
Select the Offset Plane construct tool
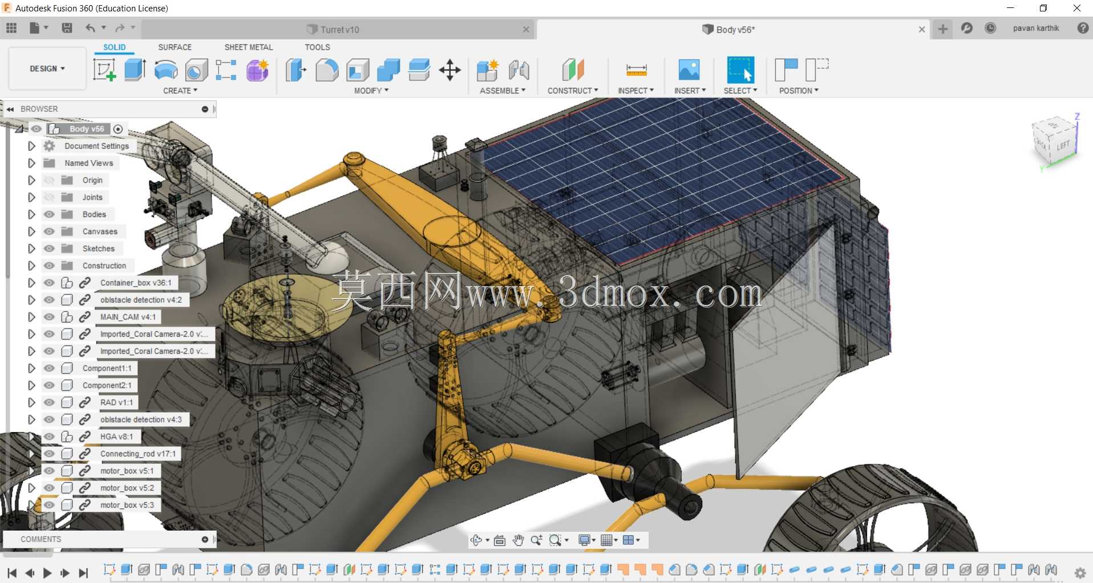573,70
